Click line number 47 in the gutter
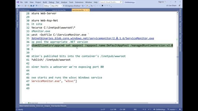Screen dimensions: 198x111 [28, 81]
